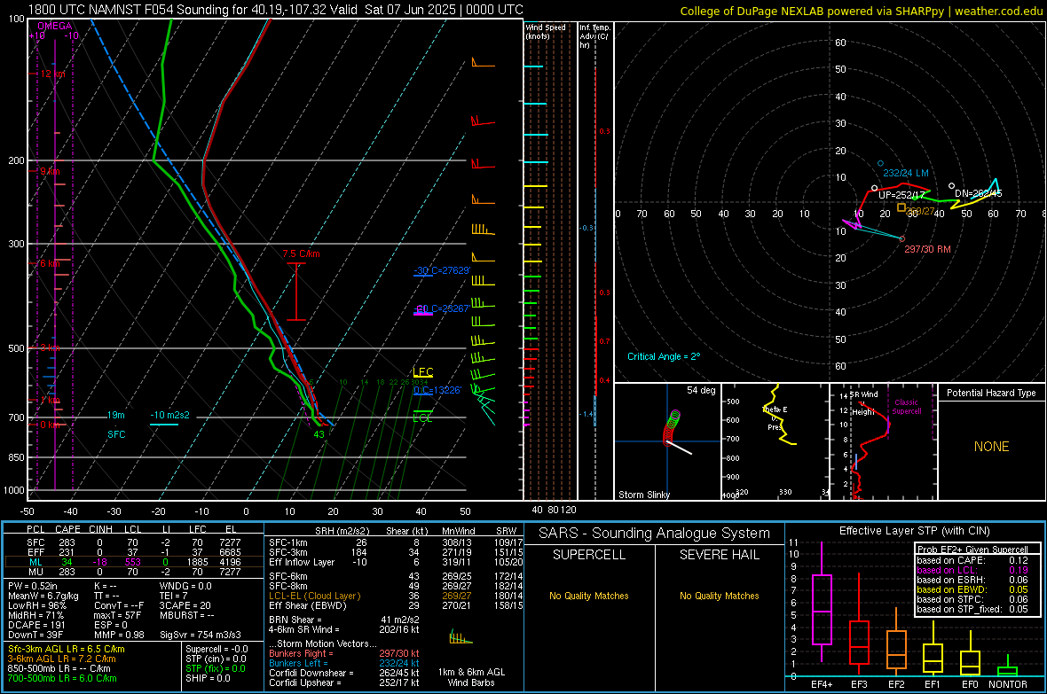Image resolution: width=1047 pixels, height=694 pixels.
Task: Click the red 'Bunkers Right =' storm motion row
Action: point(344,653)
